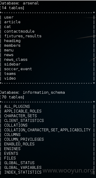96x178 pixels.
Task: Click the 'soccer_event' table text
Action: tap(18, 69)
